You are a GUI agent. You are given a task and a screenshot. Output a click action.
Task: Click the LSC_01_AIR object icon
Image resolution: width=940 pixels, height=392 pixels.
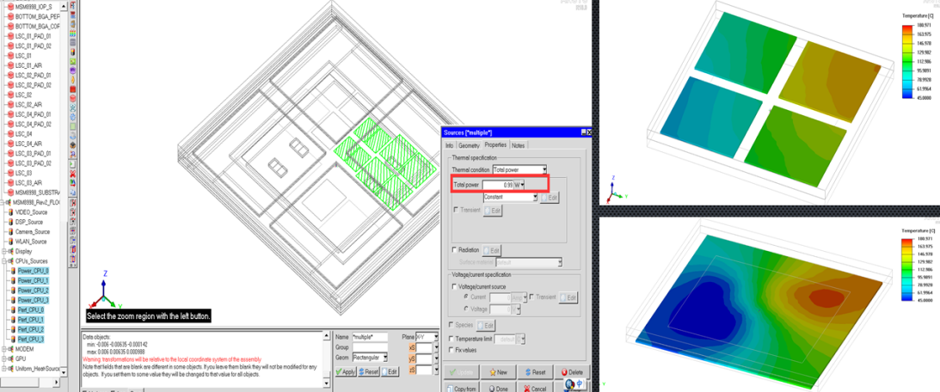point(11,65)
